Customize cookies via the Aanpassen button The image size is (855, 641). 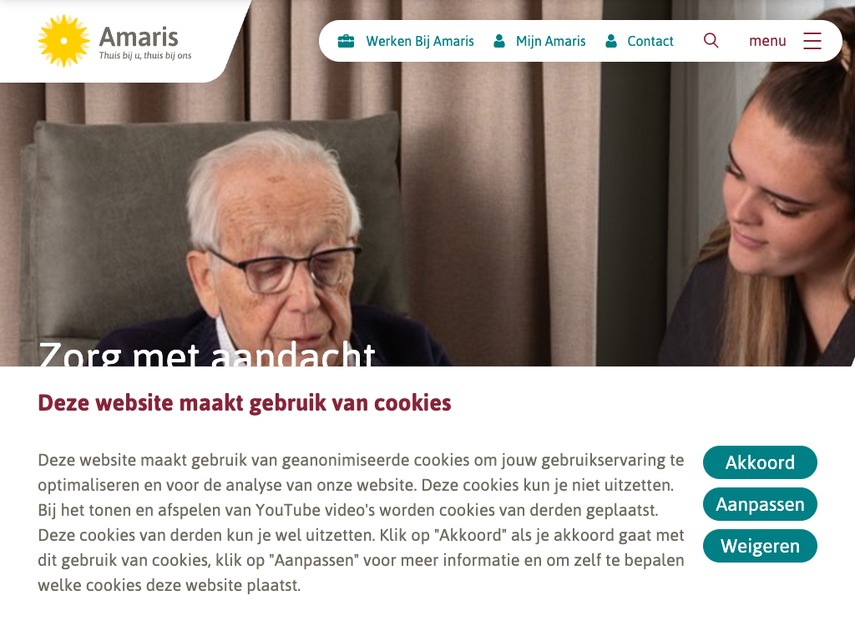[x=760, y=504]
